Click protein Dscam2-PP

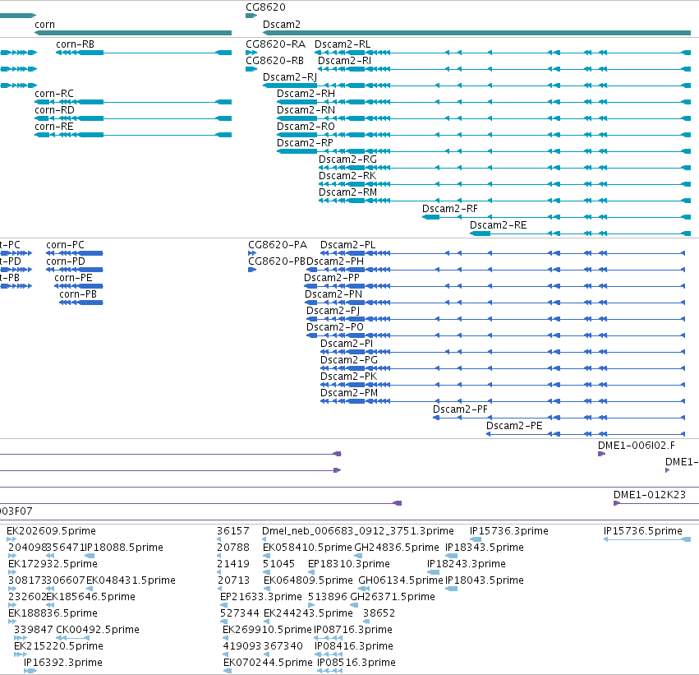click(332, 279)
